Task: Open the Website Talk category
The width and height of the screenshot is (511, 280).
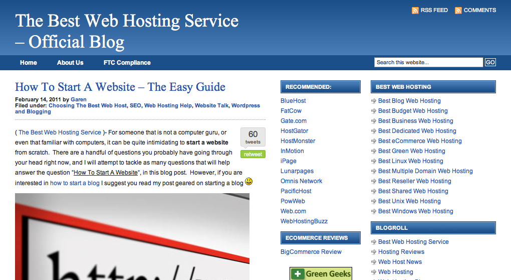Action: [x=211, y=105]
